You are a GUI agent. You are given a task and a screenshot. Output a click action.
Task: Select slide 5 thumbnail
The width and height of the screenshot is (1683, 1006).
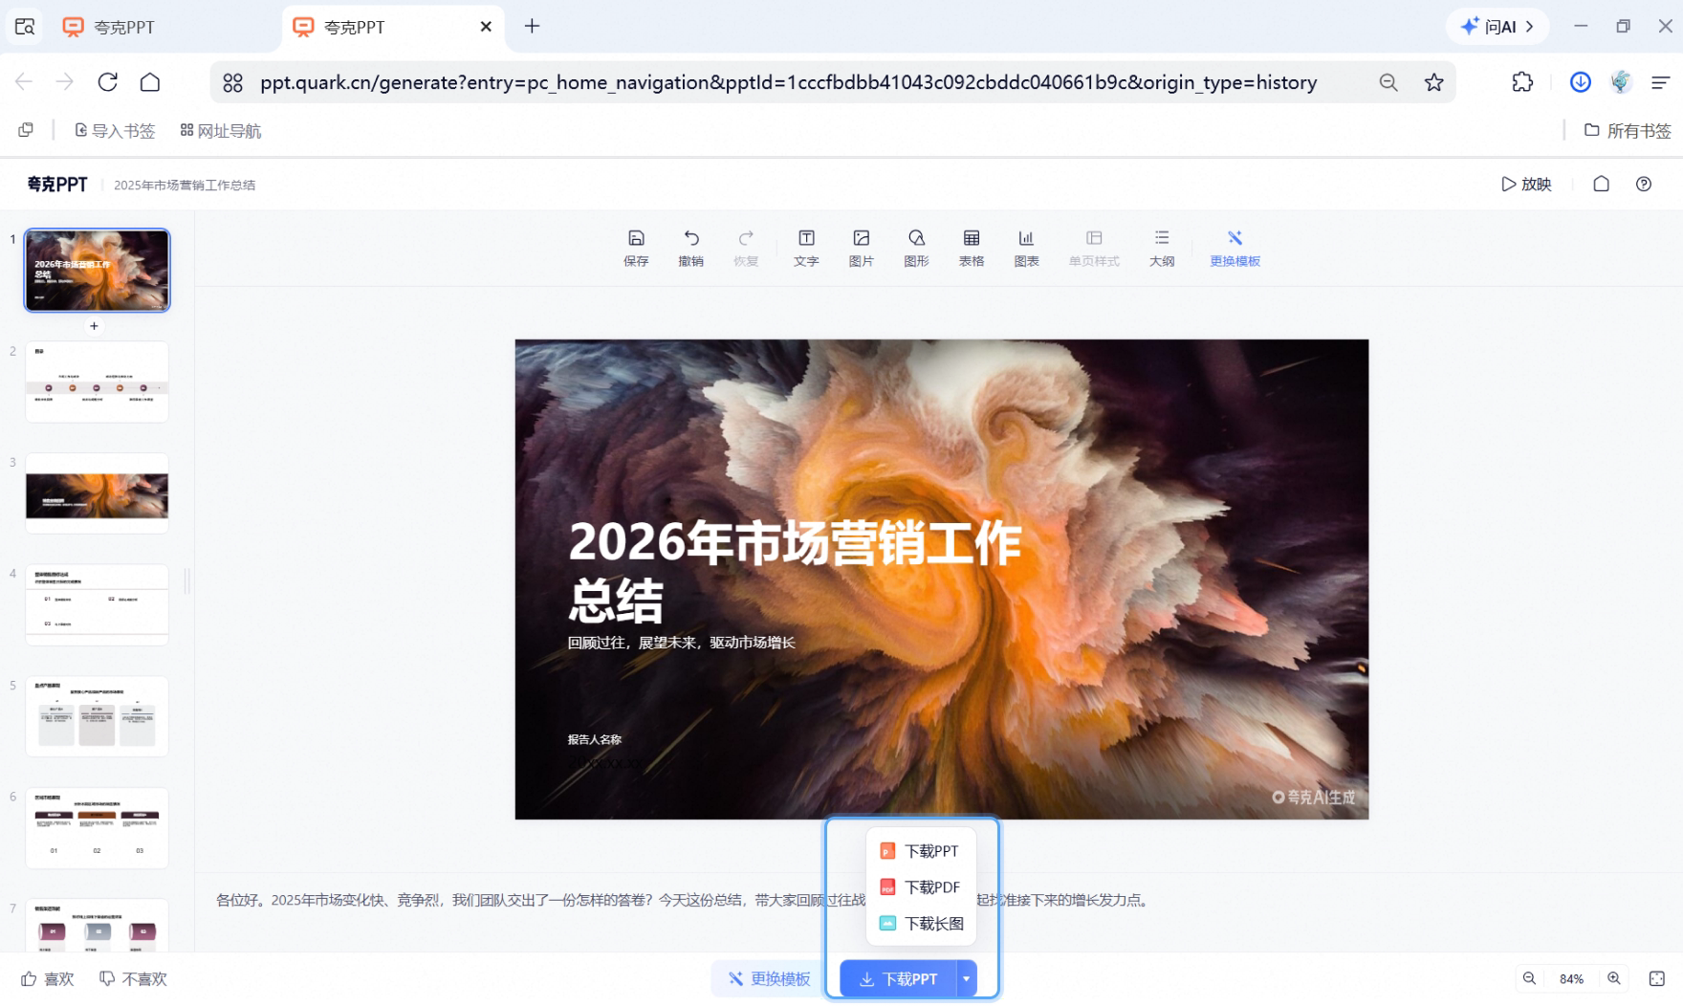pos(97,716)
